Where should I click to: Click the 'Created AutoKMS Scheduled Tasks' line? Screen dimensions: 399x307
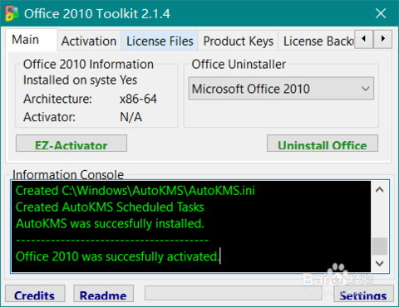pos(110,207)
